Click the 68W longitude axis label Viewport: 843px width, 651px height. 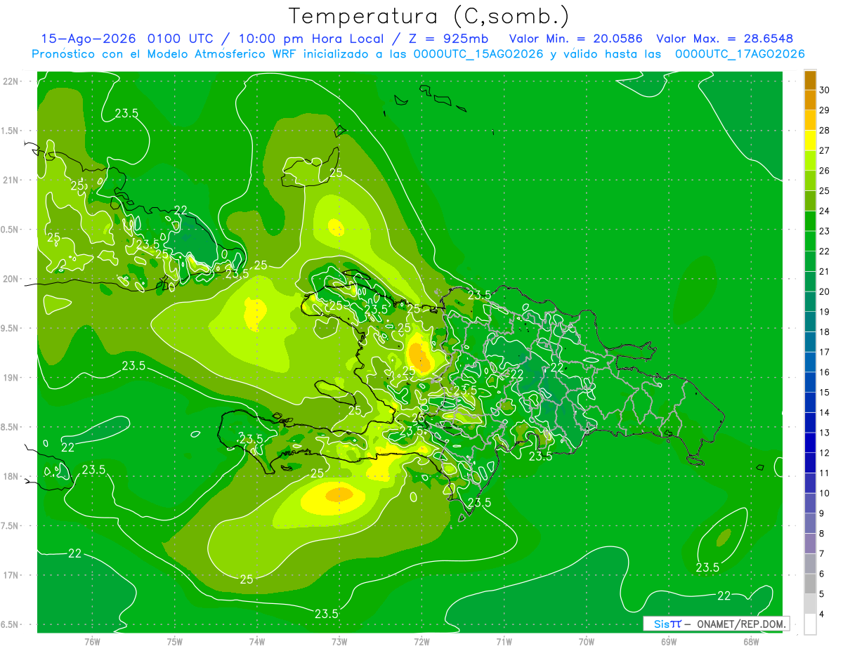coord(751,641)
